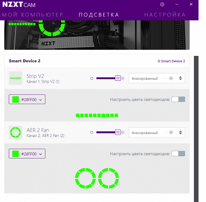This screenshot has height=202, width=206.
Task: Expand the Strip V2 color chevron
Action: click(x=41, y=100)
